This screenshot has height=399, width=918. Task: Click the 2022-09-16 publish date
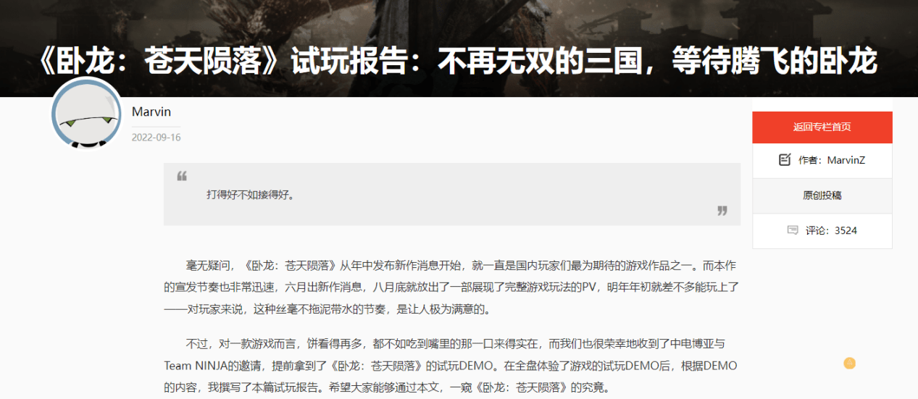156,138
